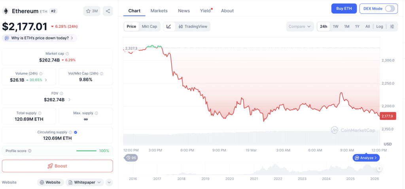The height and width of the screenshot is (189, 405).
Task: Toggle the DEX Mode switch
Action: (x=390, y=9)
